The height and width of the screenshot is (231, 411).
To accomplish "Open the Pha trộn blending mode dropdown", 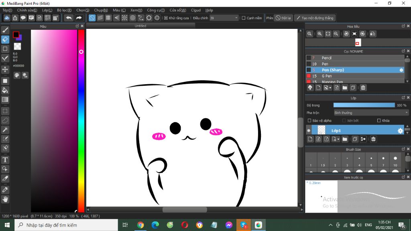I will tap(371, 113).
